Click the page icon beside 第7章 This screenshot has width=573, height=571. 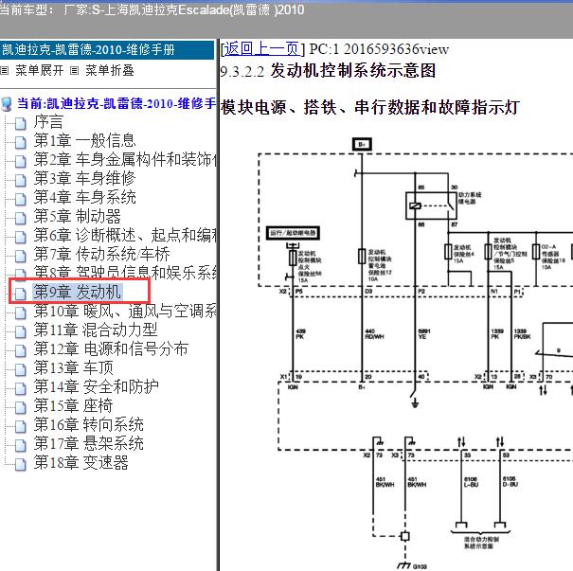point(21,256)
